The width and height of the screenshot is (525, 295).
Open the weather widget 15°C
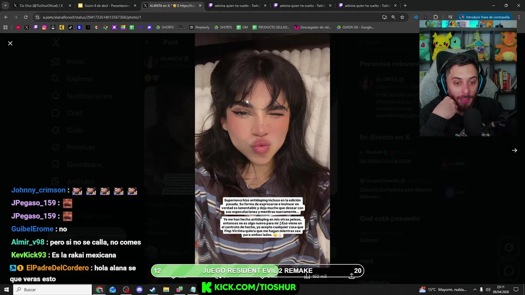tap(443, 290)
